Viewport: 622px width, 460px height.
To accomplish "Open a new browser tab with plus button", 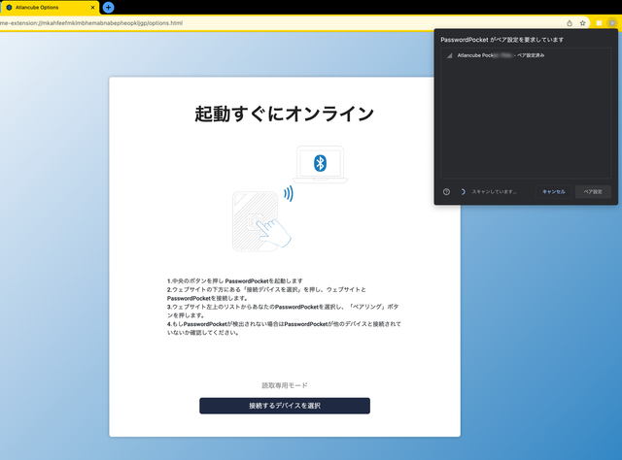I will (108, 7).
